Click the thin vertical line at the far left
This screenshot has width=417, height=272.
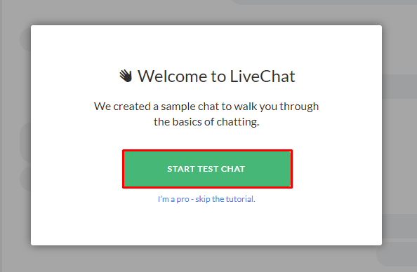click(1, 136)
